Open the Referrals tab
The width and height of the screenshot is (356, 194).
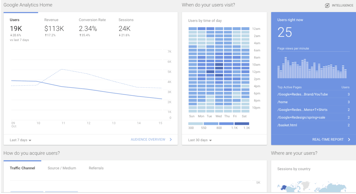click(x=96, y=168)
